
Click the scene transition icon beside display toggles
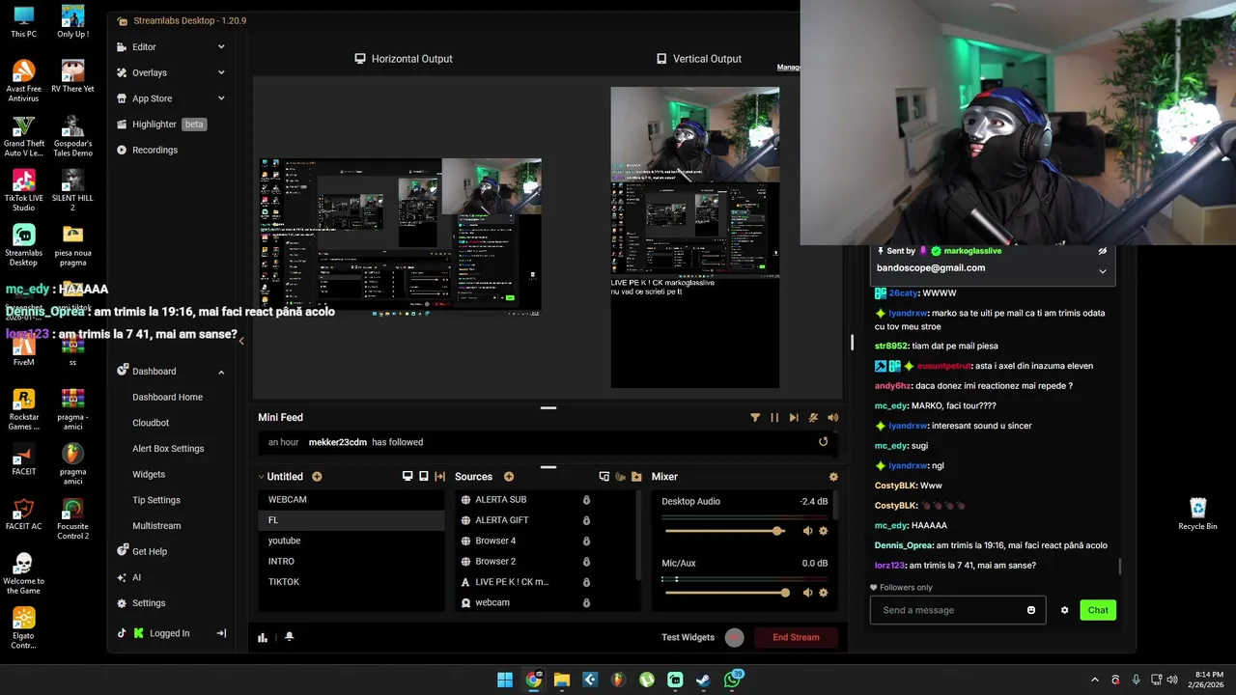[440, 477]
